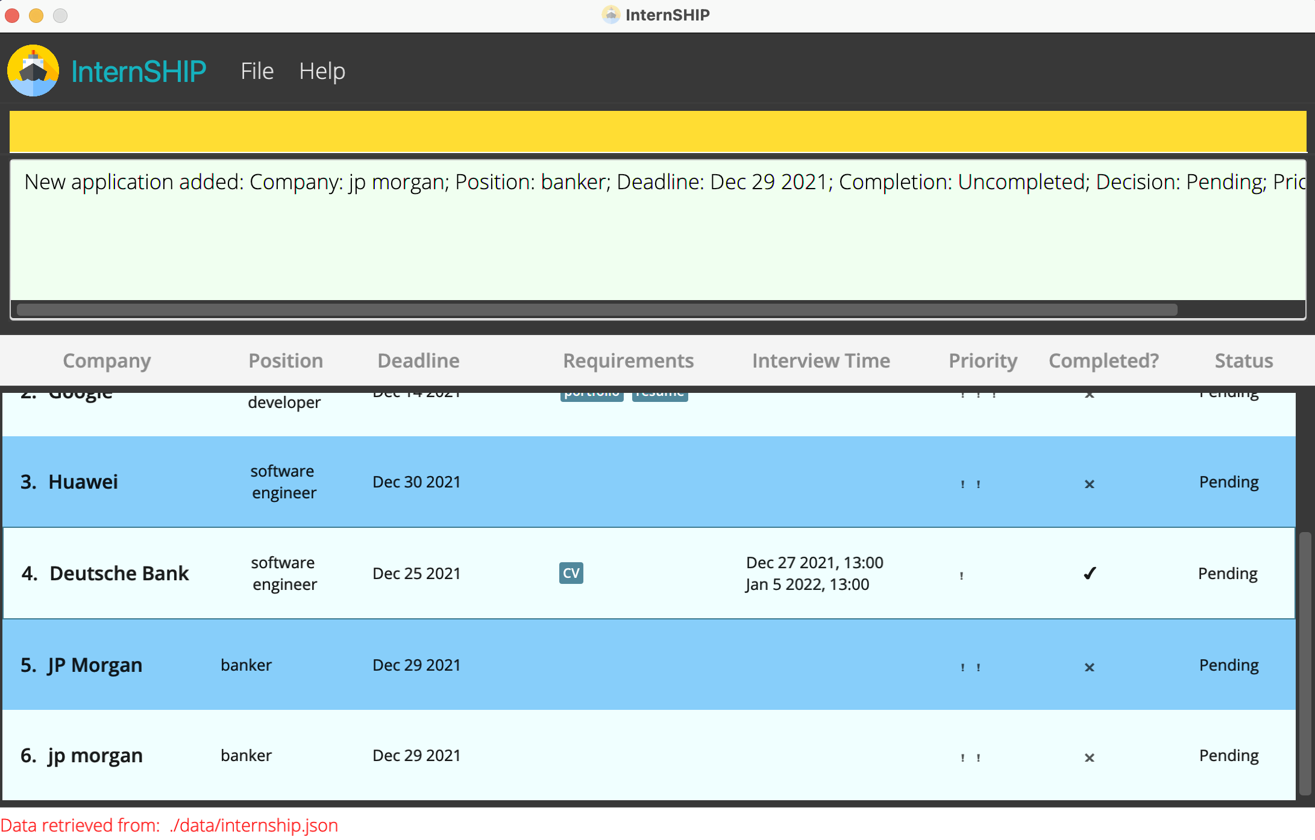Click Huawei's priority exclamation marks
The width and height of the screenshot is (1315, 840).
[970, 484]
